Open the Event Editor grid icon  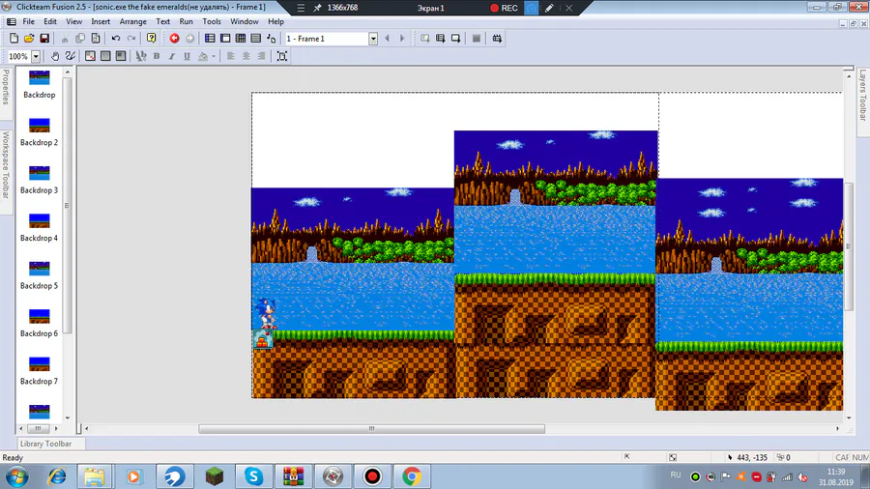click(x=241, y=39)
